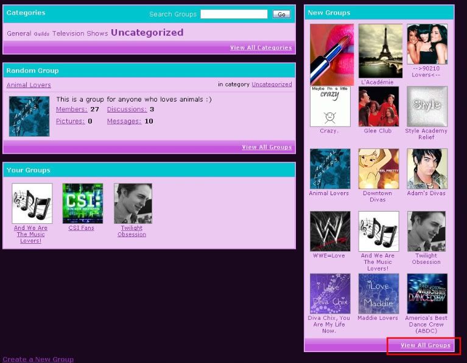Image resolution: width=467 pixels, height=363 pixels.
Task: Click Create a New Group link
Action: point(38,359)
